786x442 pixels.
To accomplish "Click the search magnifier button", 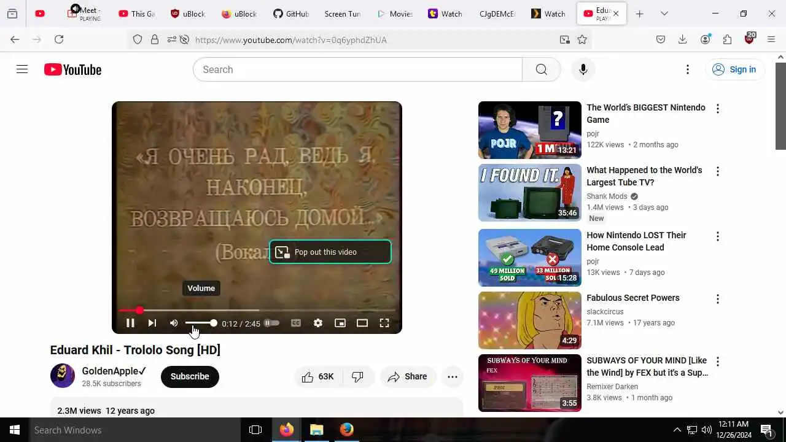I will (541, 69).
